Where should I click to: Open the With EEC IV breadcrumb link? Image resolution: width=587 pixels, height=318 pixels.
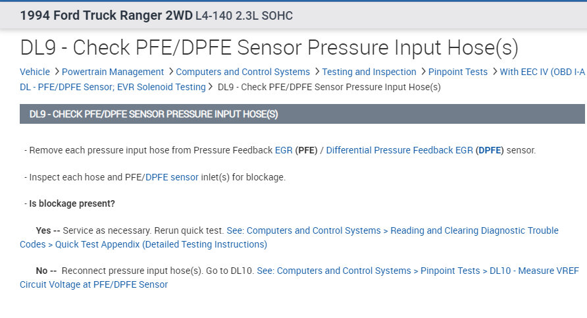coord(542,72)
